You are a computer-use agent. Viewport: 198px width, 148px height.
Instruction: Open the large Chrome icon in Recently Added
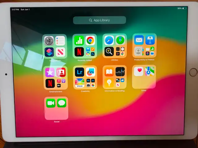click(90, 40)
